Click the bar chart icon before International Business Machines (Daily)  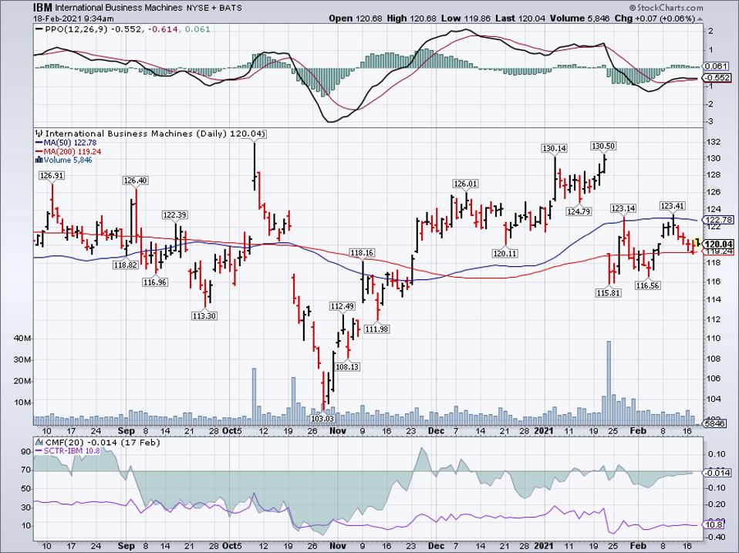39,133
